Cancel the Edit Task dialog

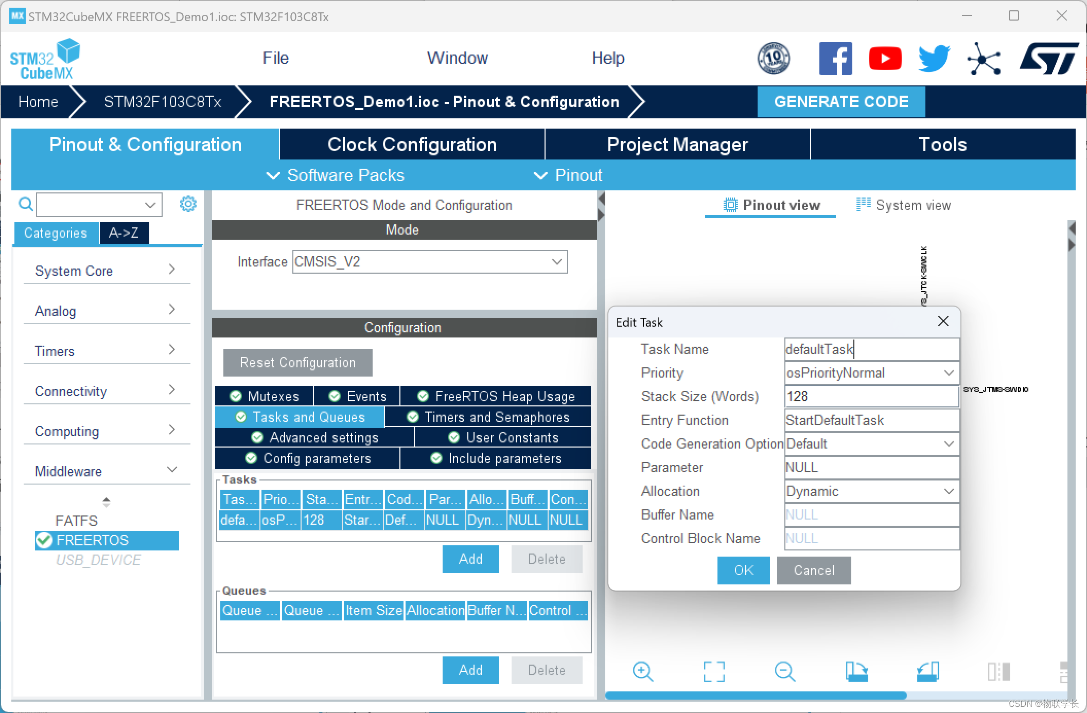coord(814,570)
